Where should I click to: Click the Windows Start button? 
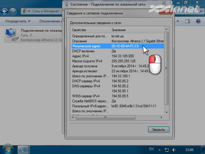tap(7, 149)
